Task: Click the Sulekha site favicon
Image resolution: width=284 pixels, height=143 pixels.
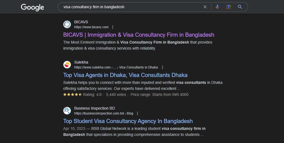Action: click(x=67, y=65)
